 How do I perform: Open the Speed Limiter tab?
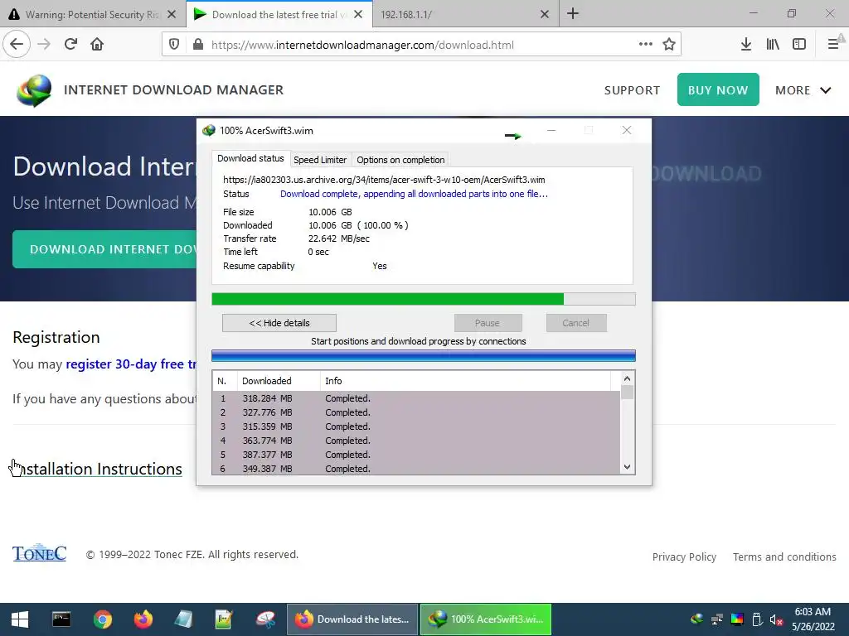pyautogui.click(x=320, y=160)
